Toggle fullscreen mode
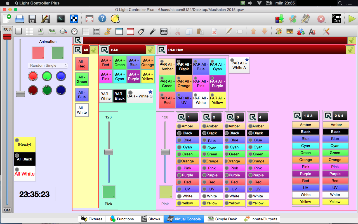The image size is (358, 224). pyautogui.click(x=89, y=19)
